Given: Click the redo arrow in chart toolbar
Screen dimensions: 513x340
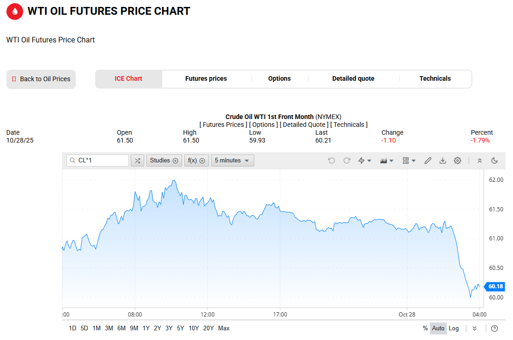Looking at the screenshot, I should 347,161.
